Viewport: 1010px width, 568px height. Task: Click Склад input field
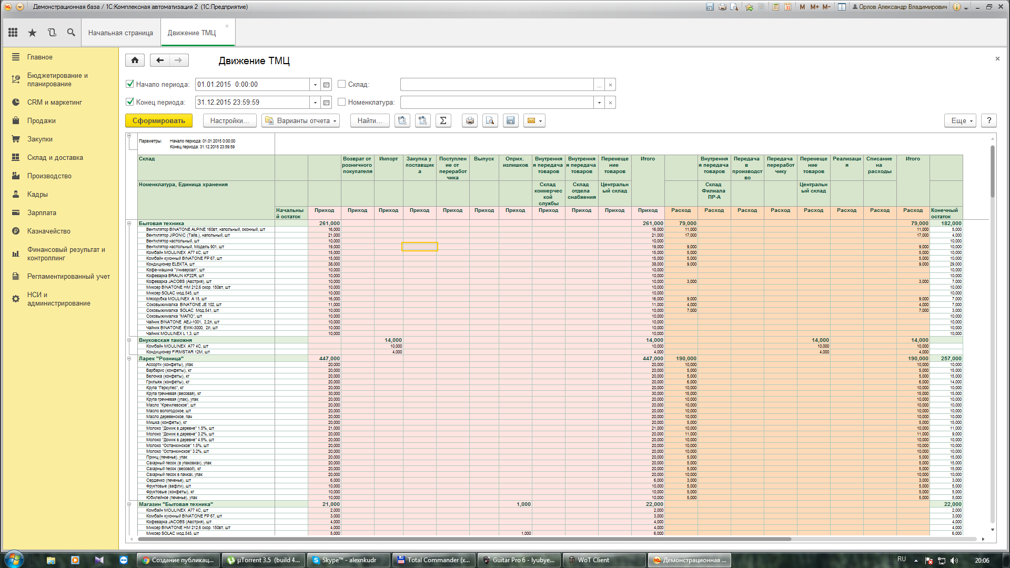pos(497,85)
